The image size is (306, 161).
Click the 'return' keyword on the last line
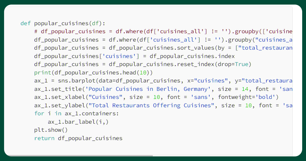(44, 138)
